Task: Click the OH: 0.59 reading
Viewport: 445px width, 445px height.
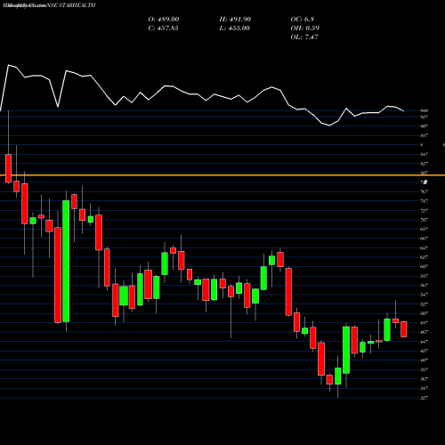Action: (x=305, y=28)
